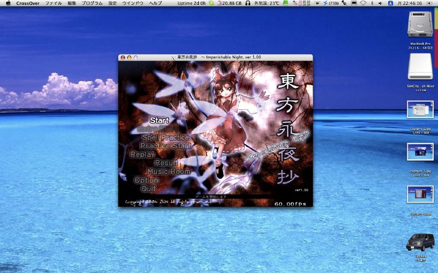438x273 pixels.
Task: Minimize the Imperishable Night window
Action: 129,57
